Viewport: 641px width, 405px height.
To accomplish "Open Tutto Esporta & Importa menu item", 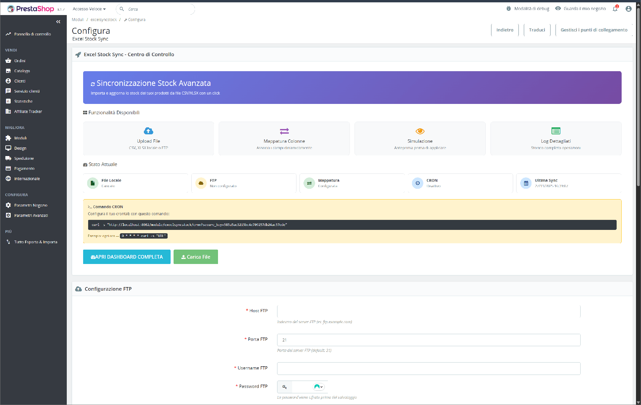I will [x=35, y=242].
